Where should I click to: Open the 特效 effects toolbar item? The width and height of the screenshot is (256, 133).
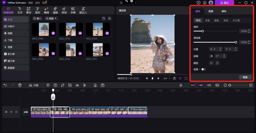[x=64, y=11]
